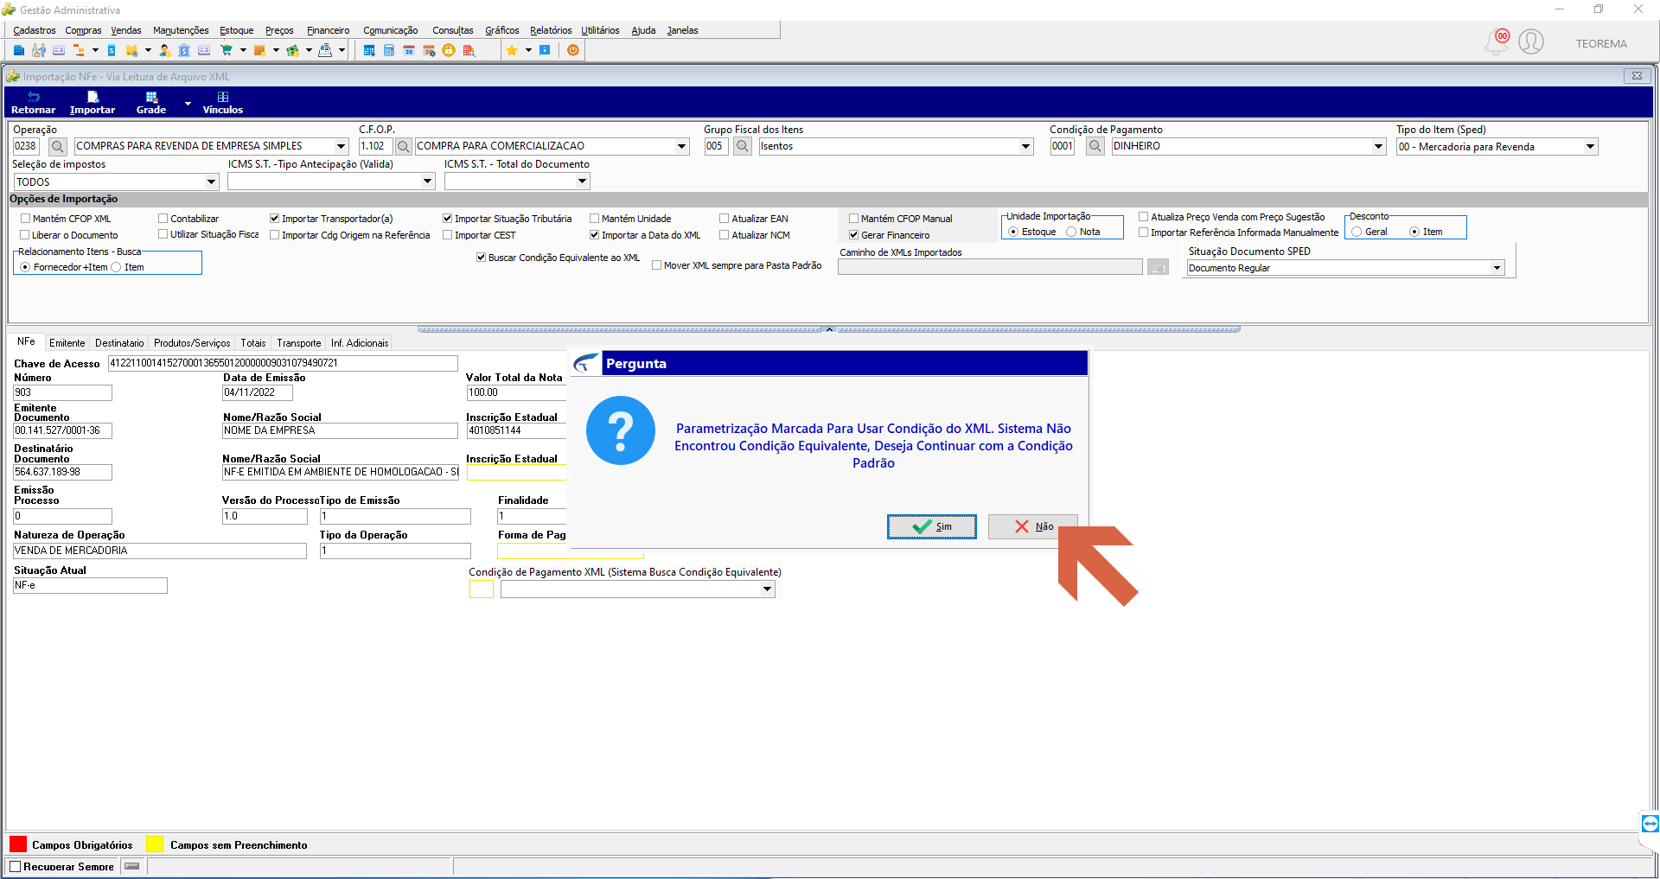The height and width of the screenshot is (879, 1660).
Task: Open the Estoque menu
Action: 237,30
